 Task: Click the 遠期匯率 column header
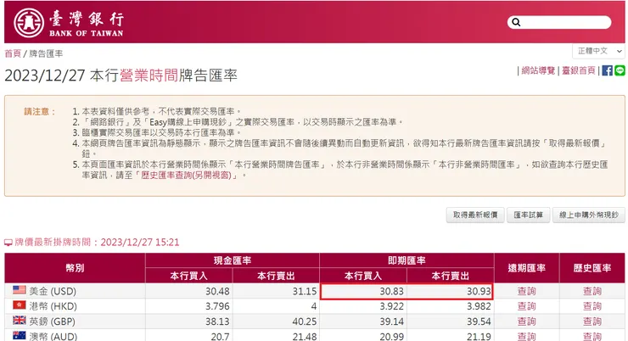click(526, 268)
